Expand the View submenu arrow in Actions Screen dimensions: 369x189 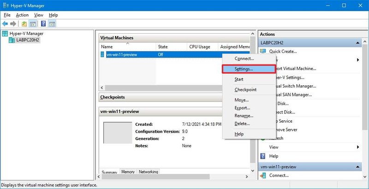[358, 147]
